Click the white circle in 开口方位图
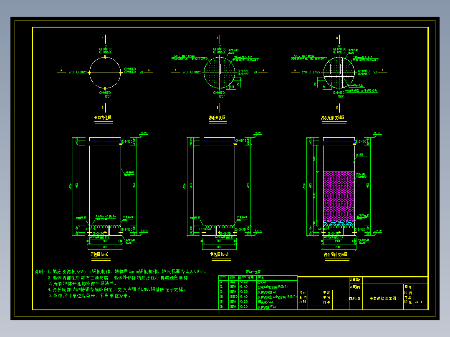 point(105,73)
